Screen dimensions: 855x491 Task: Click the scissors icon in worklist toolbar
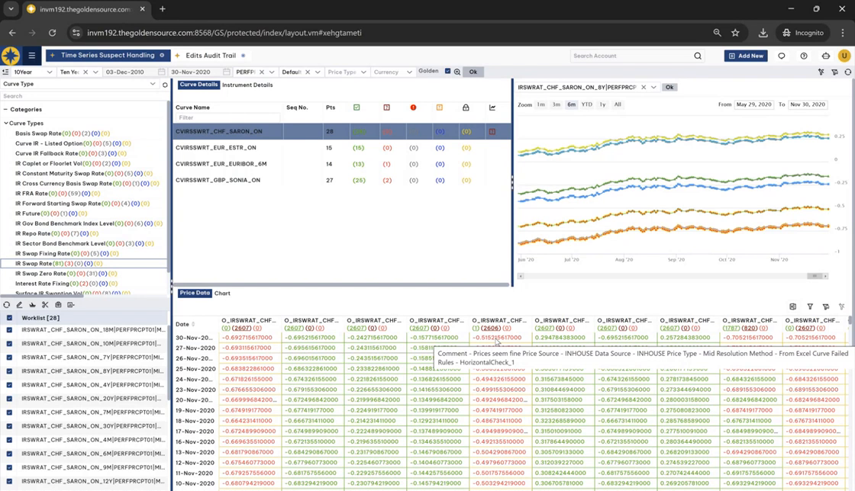pos(45,305)
